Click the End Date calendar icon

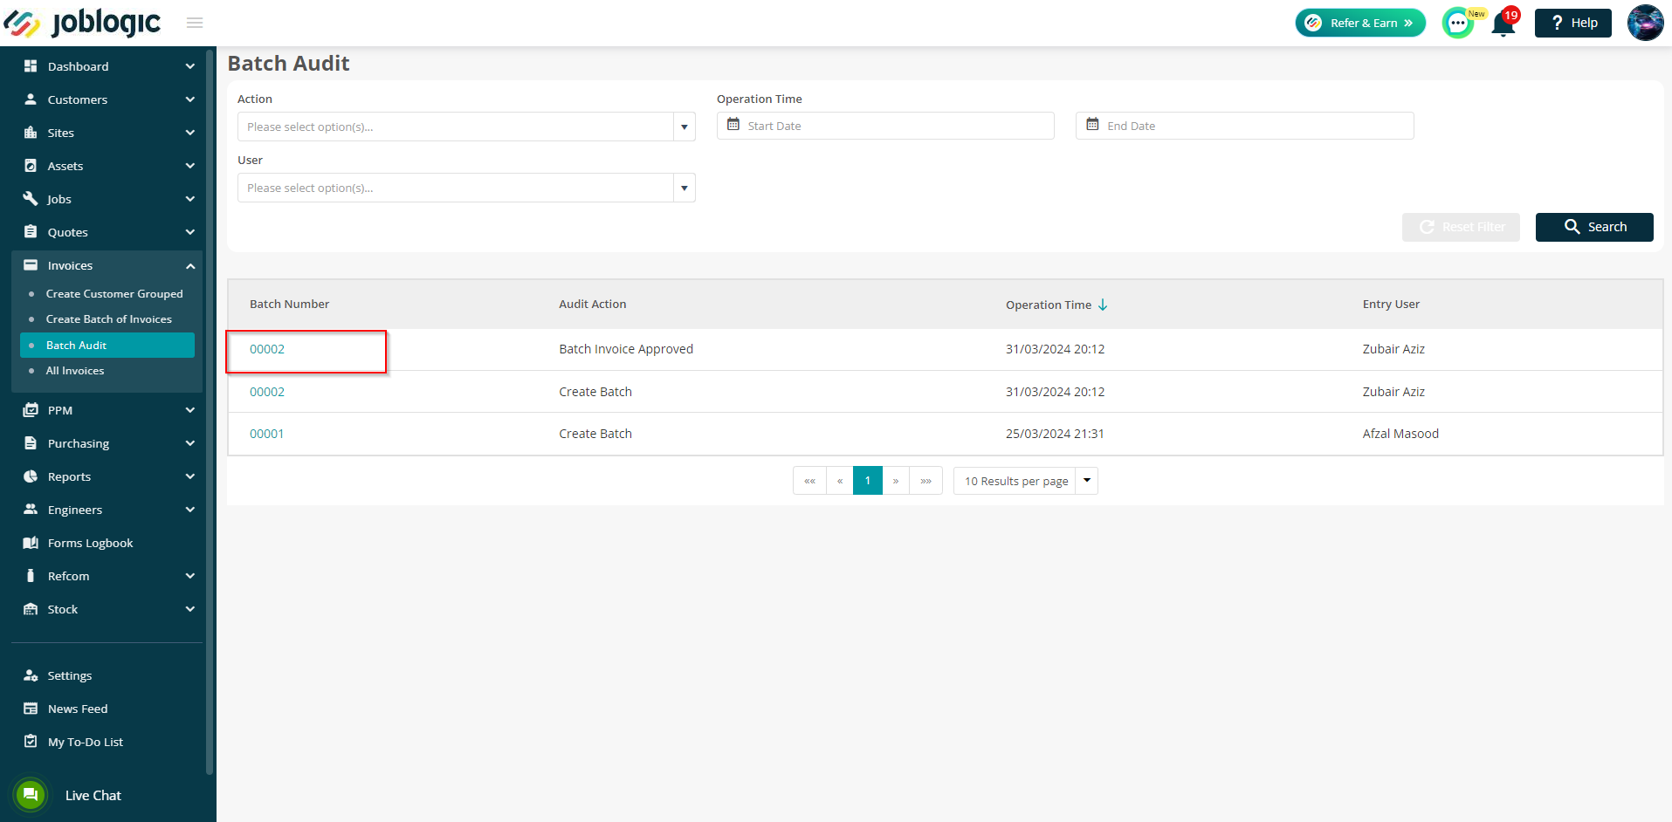[1092, 125]
